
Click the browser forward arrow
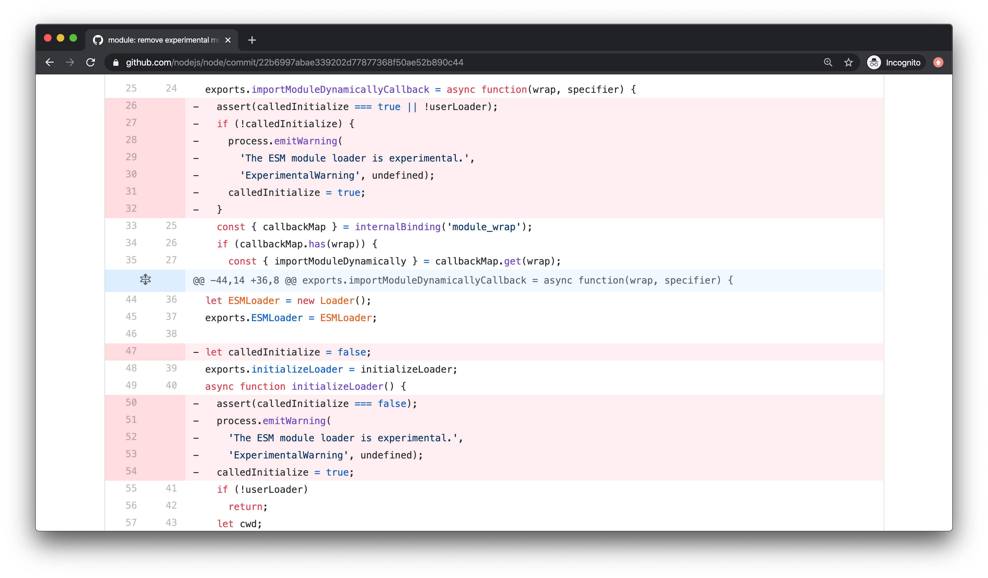tap(70, 62)
